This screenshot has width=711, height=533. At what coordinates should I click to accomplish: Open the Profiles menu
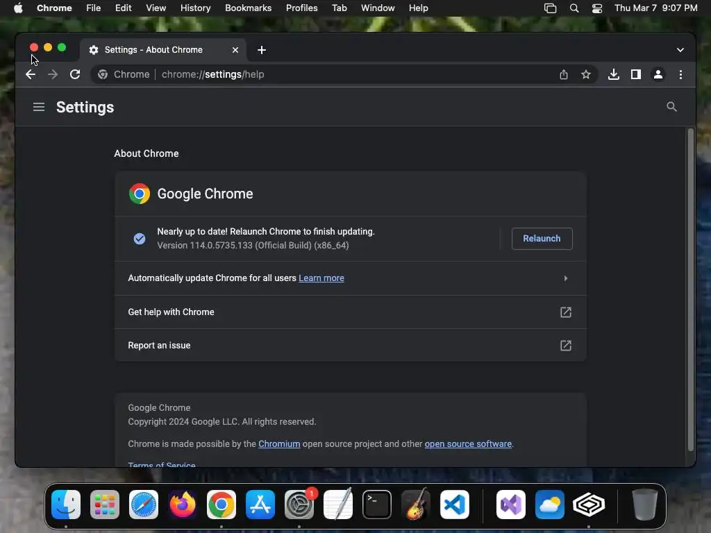pos(301,8)
